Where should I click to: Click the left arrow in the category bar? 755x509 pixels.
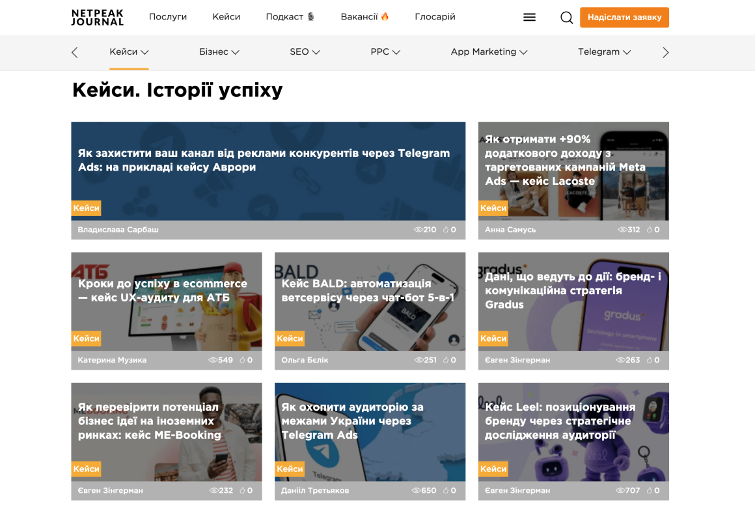(75, 52)
